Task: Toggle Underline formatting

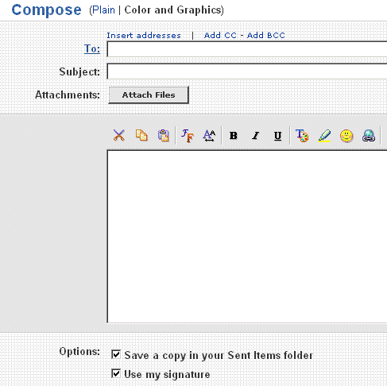Action: click(x=277, y=136)
